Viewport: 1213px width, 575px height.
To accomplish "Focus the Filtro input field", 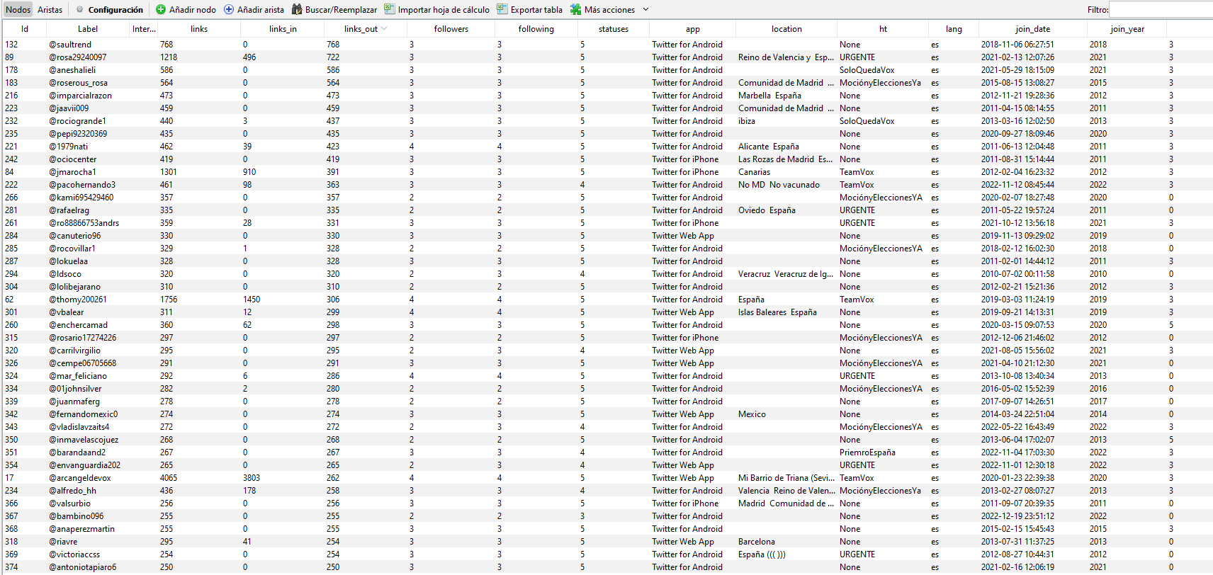I will (x=1161, y=9).
